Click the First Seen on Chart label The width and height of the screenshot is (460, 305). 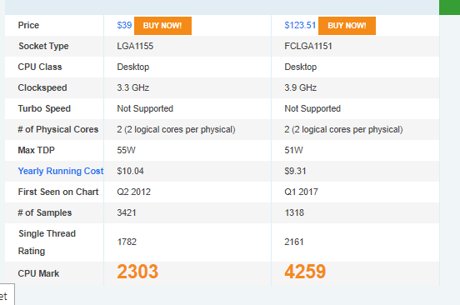[58, 192]
